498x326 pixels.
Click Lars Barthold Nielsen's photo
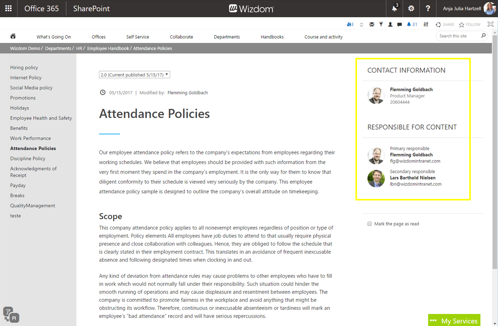click(376, 179)
